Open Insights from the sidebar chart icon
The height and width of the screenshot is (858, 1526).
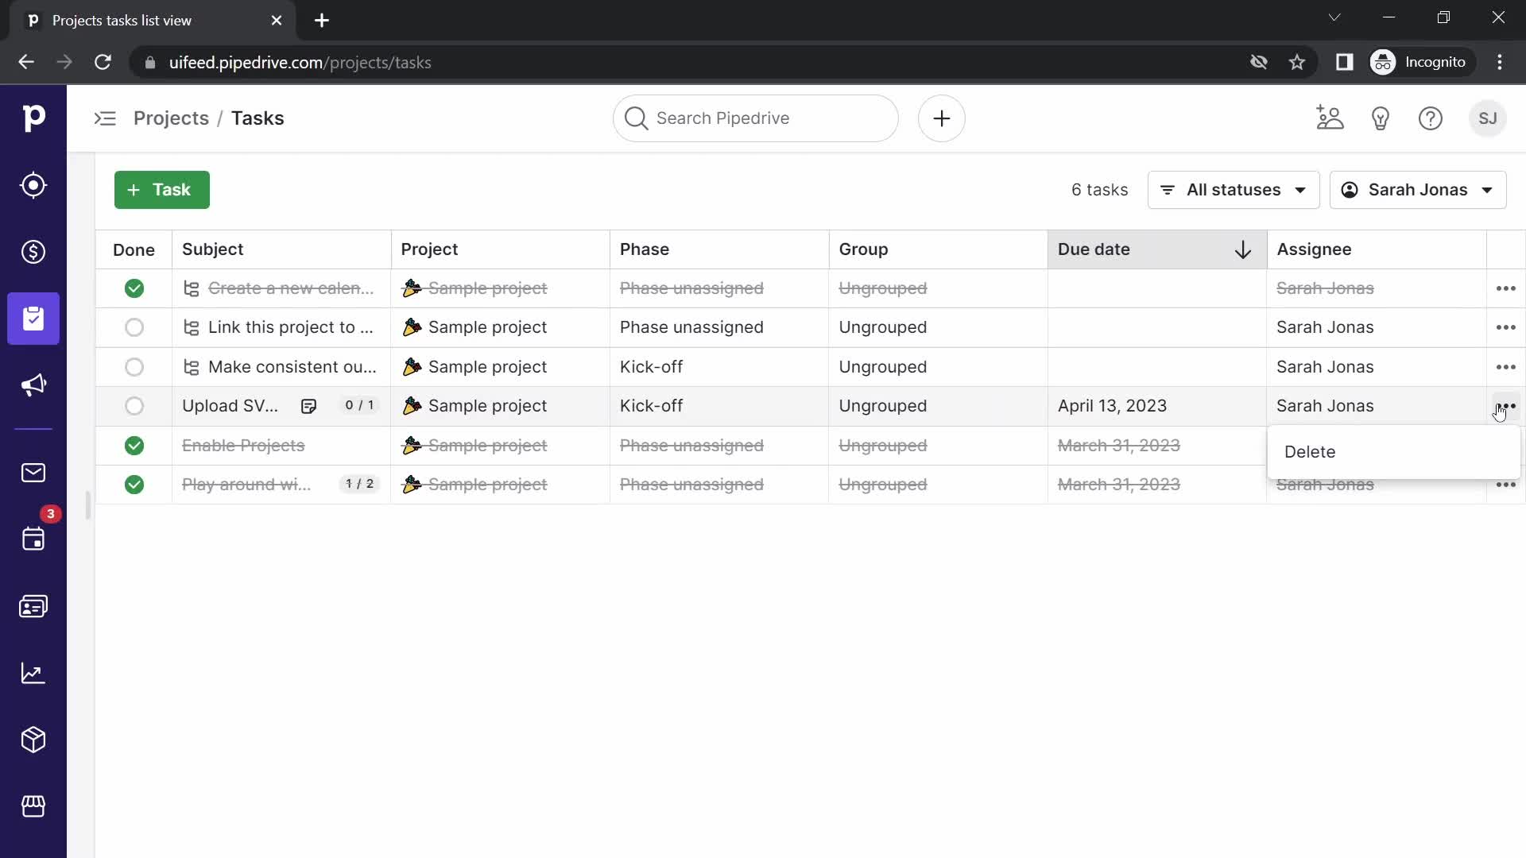33,673
